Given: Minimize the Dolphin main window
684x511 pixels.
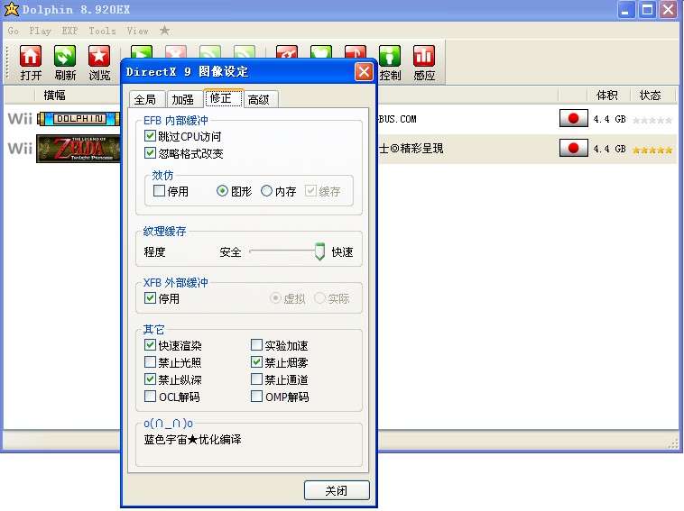Looking at the screenshot, I should [625, 10].
